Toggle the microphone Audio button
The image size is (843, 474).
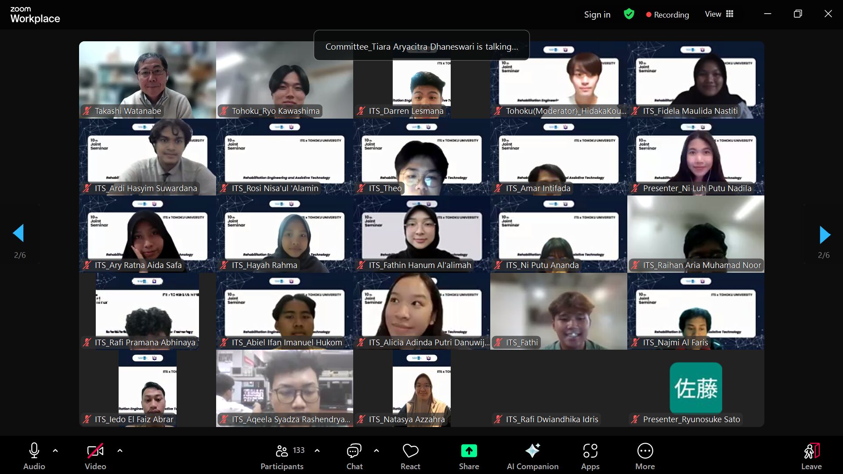(x=34, y=456)
